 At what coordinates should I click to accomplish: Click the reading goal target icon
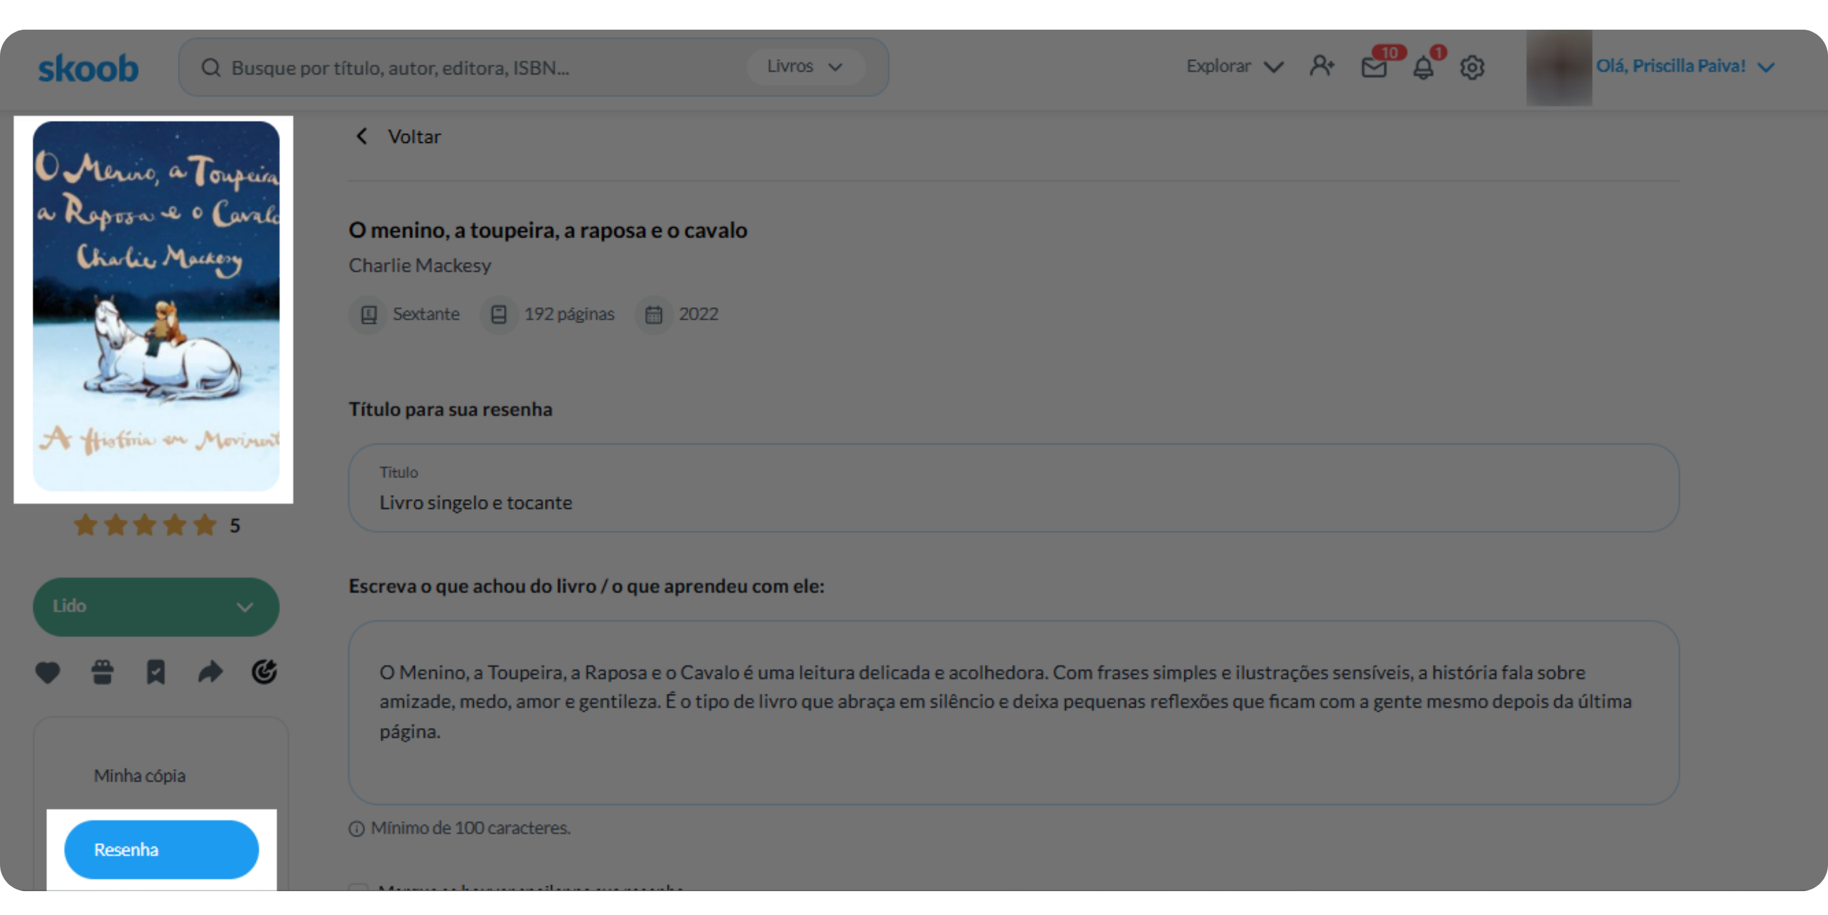(264, 672)
